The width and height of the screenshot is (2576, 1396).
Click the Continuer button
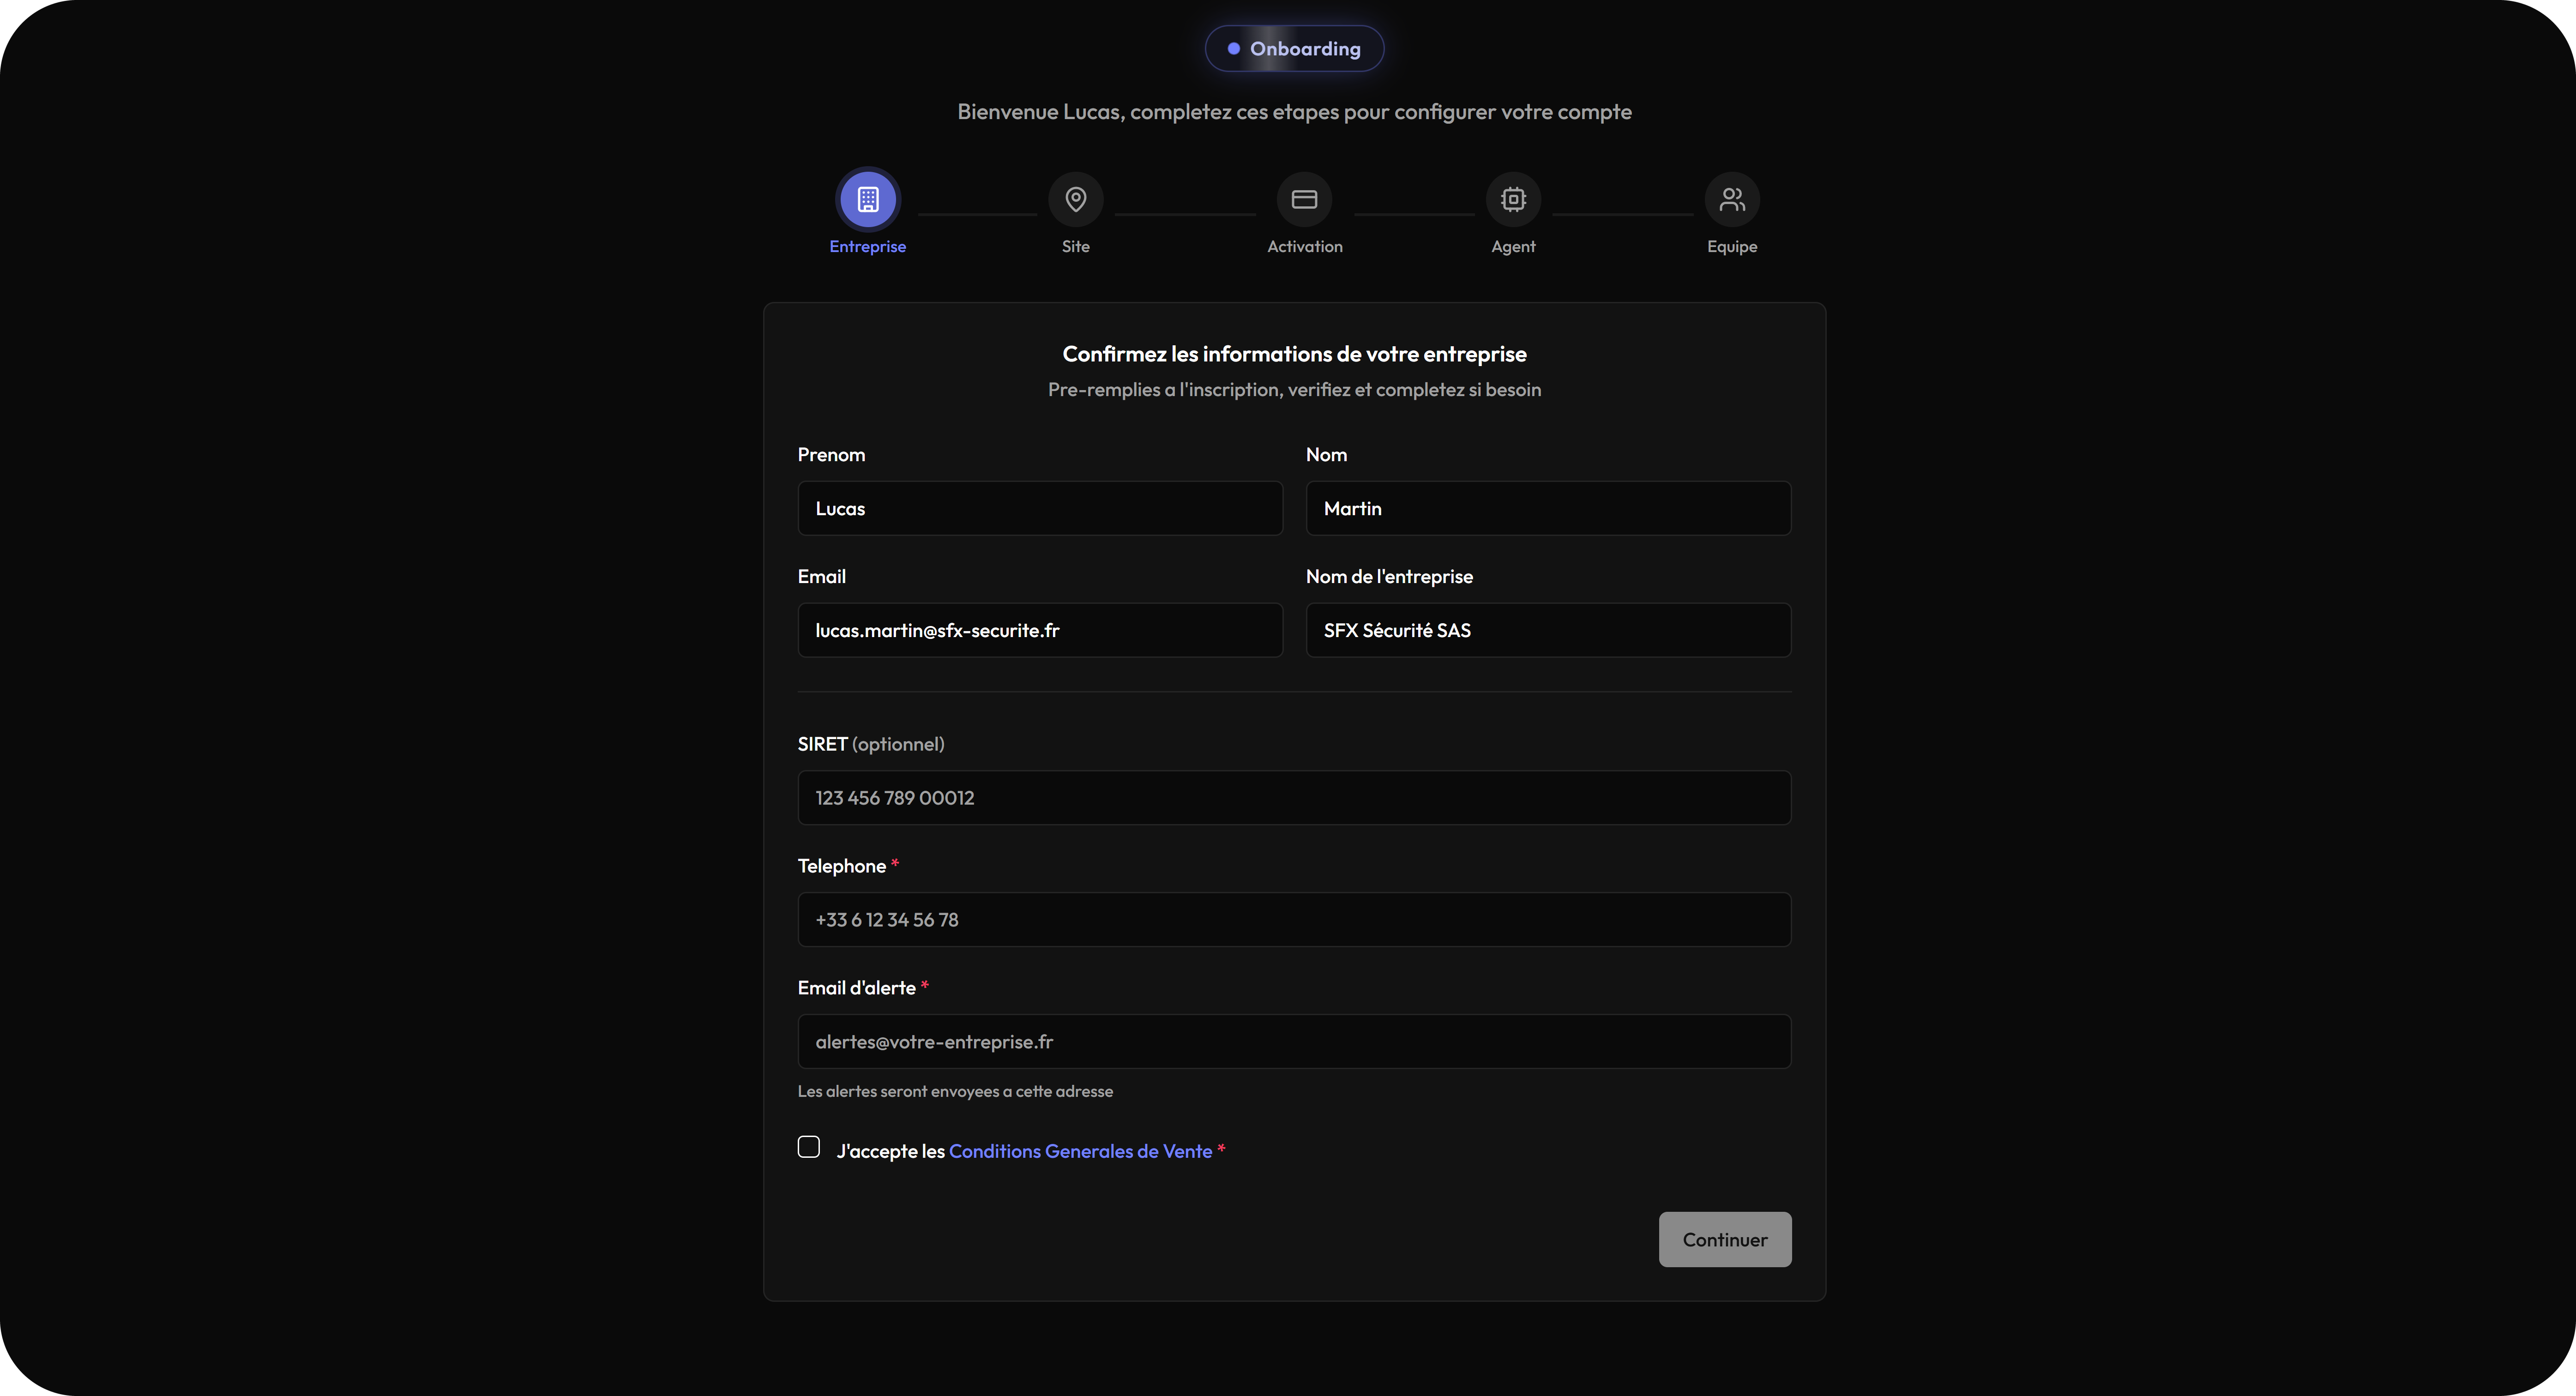pos(1725,1239)
